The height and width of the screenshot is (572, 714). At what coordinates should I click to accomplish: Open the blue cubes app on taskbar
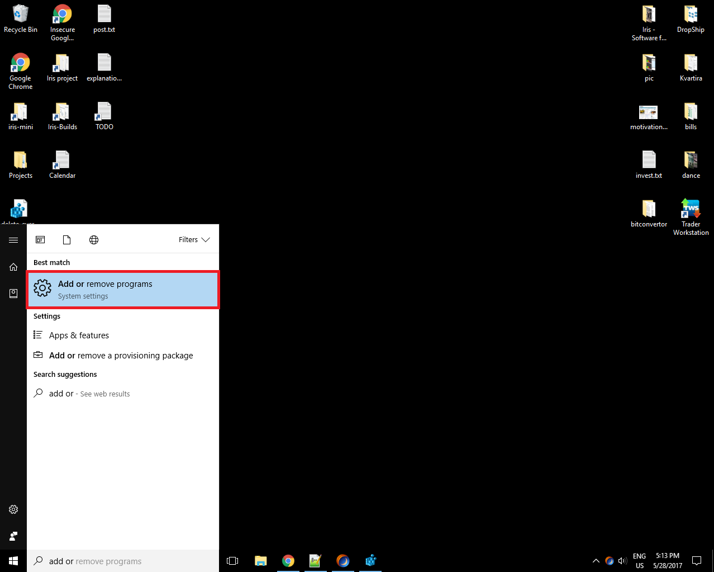click(x=370, y=561)
